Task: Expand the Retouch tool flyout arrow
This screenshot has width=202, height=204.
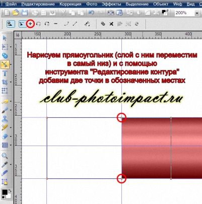Action: pyautogui.click(x=11, y=101)
